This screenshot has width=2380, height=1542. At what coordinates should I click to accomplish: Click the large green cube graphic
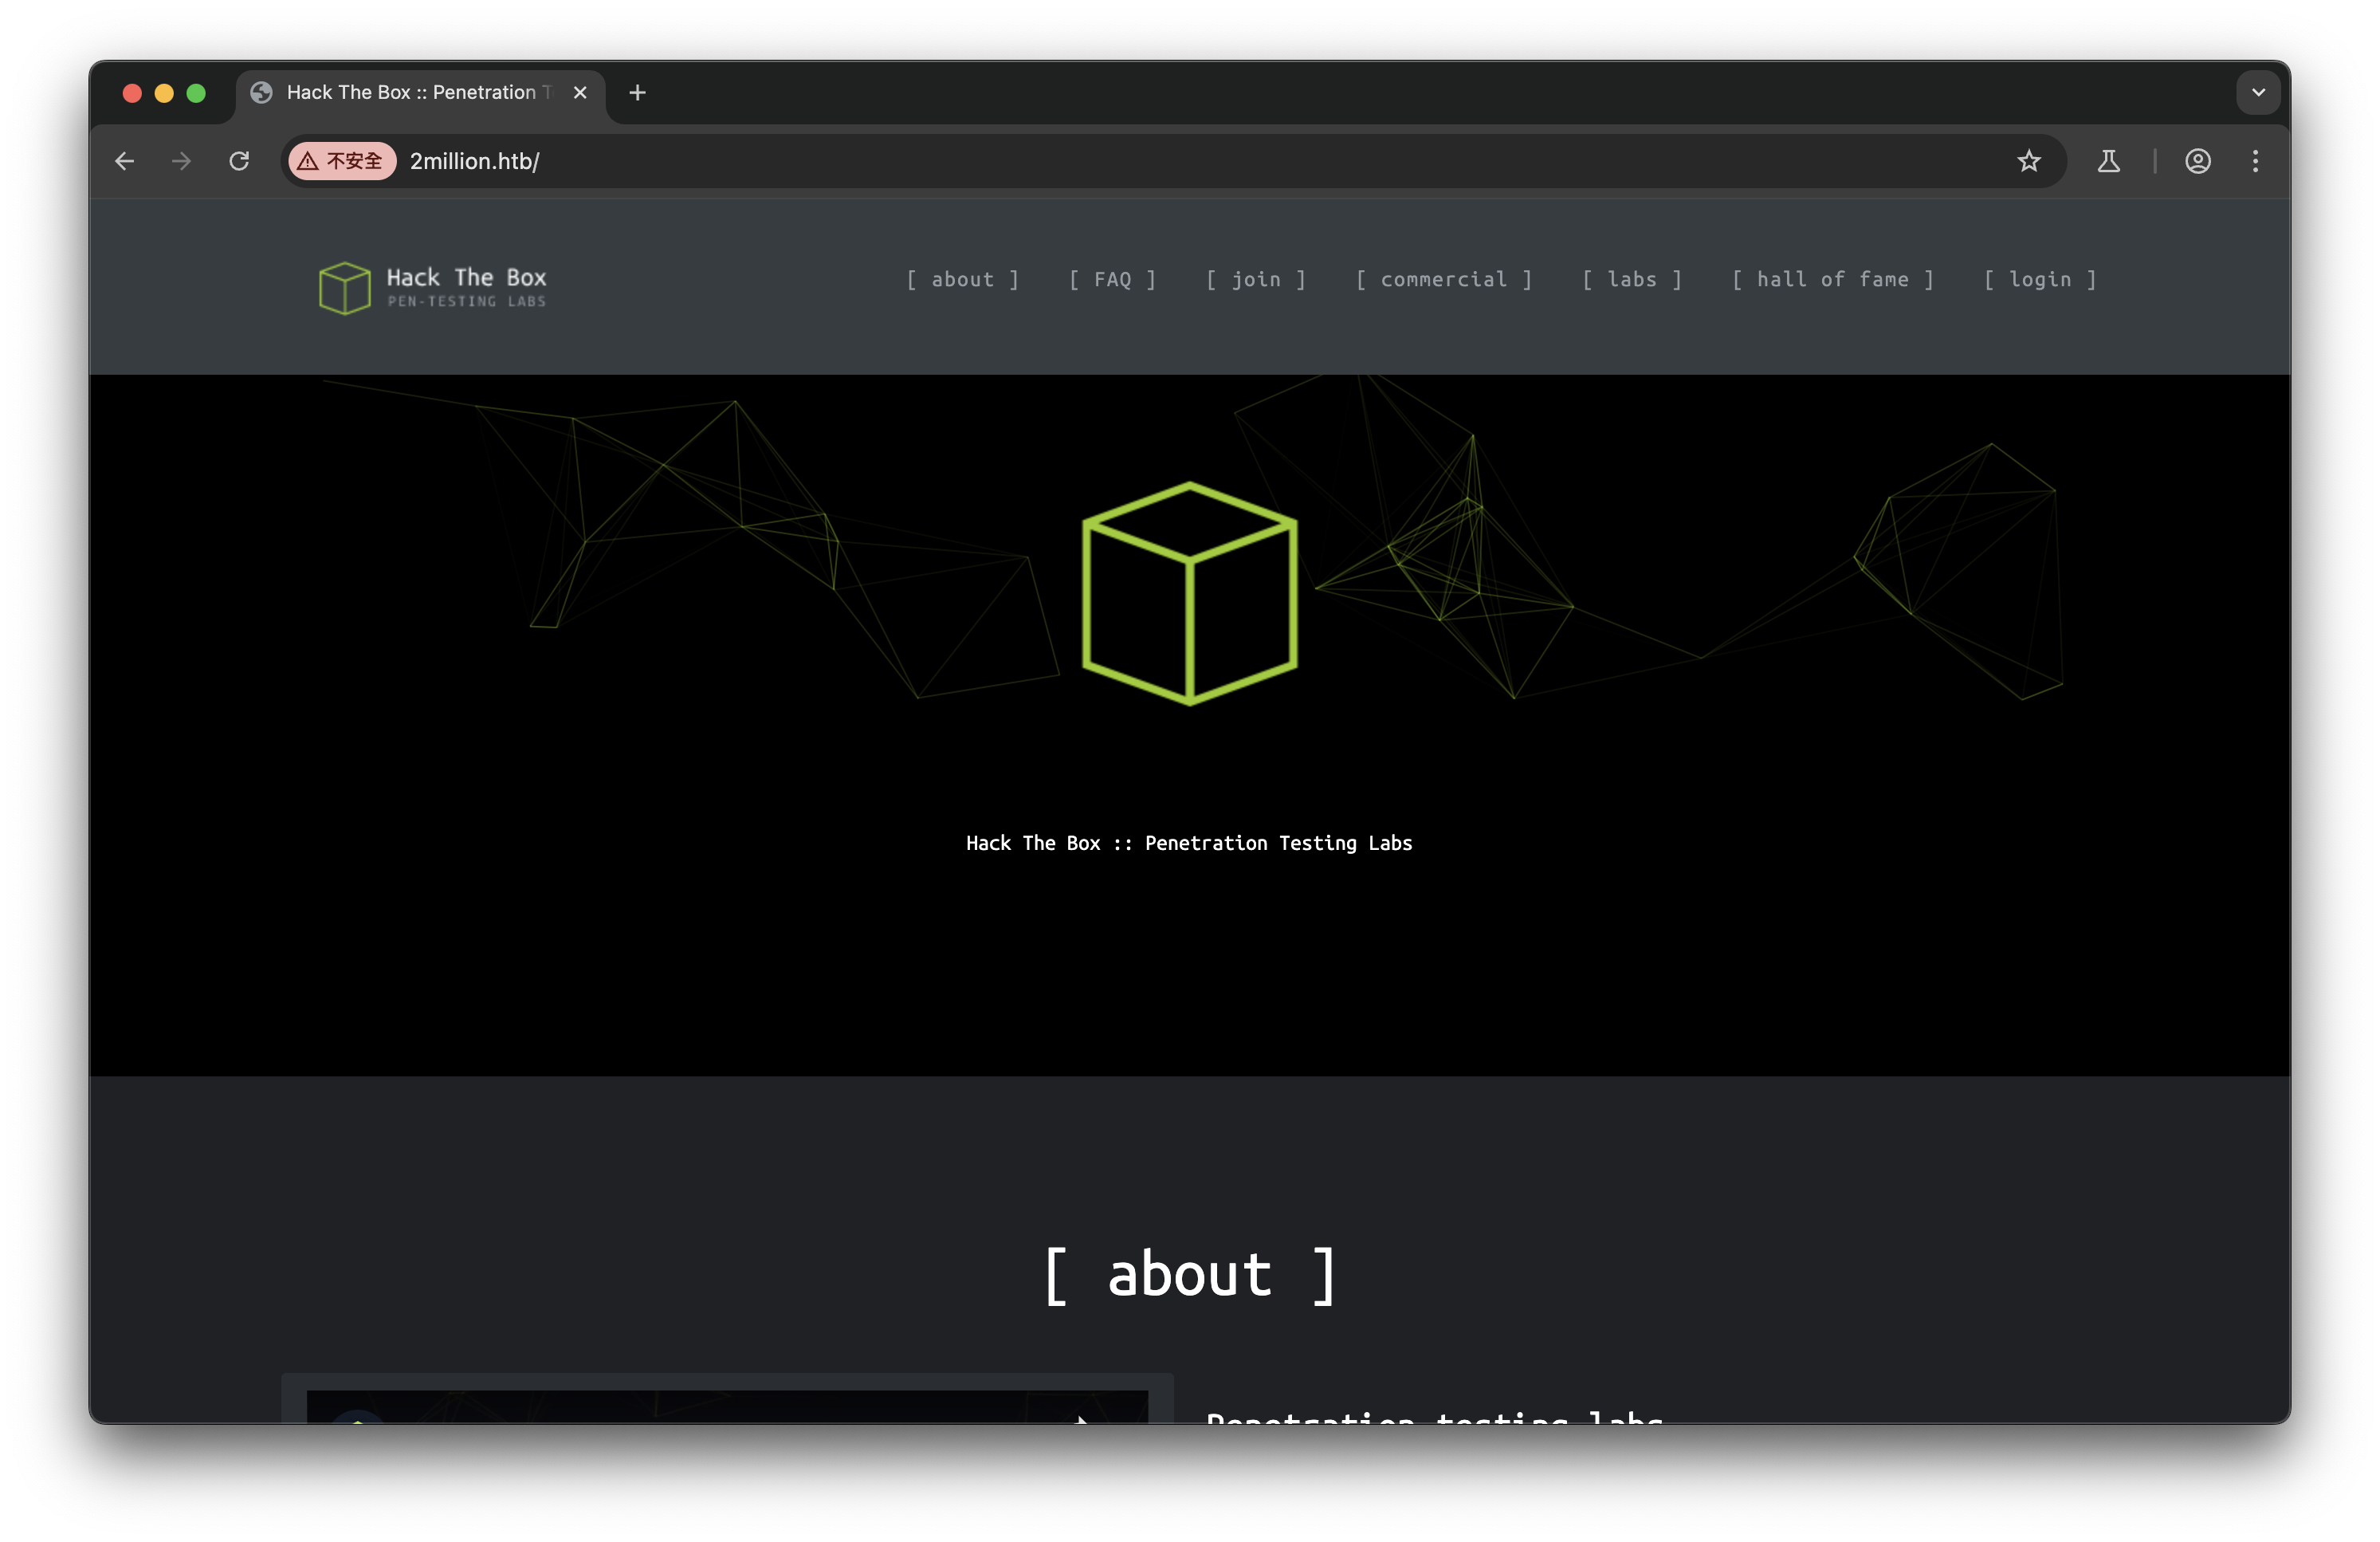pyautogui.click(x=1190, y=593)
